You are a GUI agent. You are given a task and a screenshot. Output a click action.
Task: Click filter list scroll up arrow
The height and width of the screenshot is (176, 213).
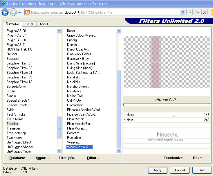[119, 31]
